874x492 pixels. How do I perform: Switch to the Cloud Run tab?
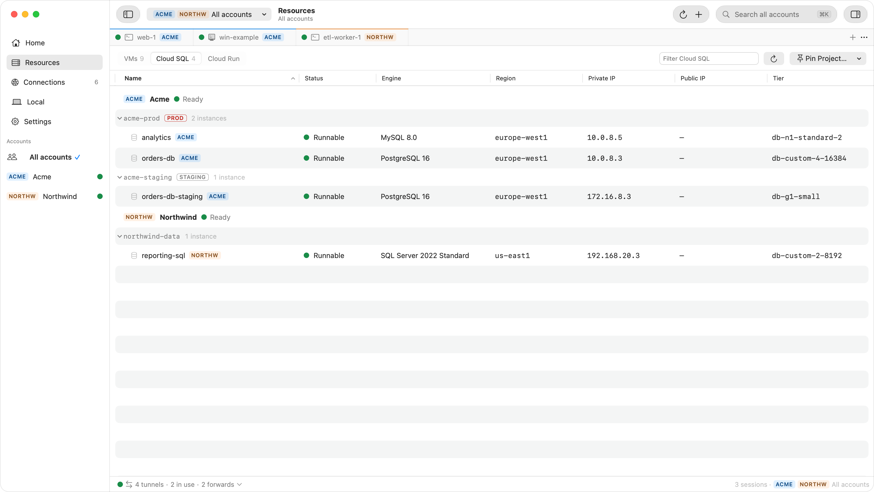(x=224, y=59)
